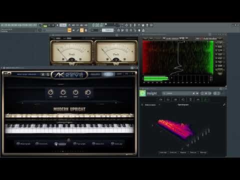Open the Addictive Keys preset name field
Screen dimensions: 240x180
pyautogui.click(x=26, y=74)
